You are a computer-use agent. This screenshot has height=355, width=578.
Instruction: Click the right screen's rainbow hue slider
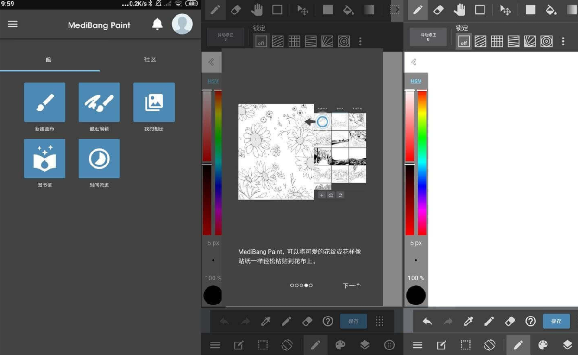tap(422, 163)
